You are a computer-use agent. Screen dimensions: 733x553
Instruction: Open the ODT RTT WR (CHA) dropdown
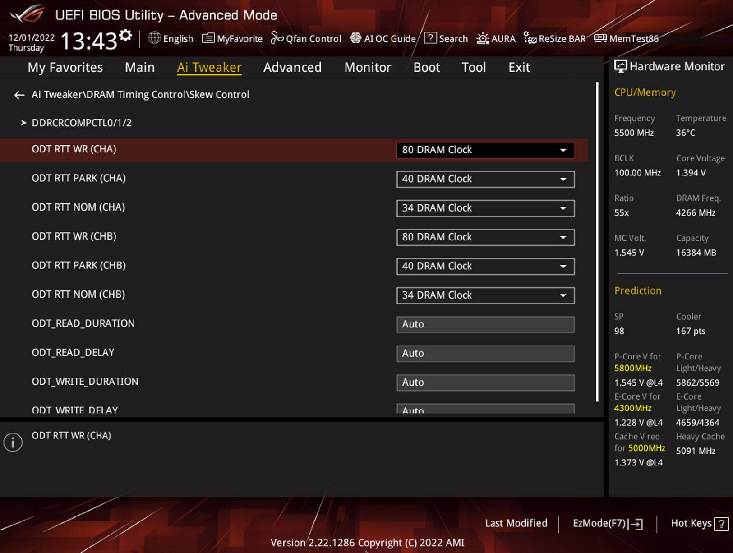point(484,150)
